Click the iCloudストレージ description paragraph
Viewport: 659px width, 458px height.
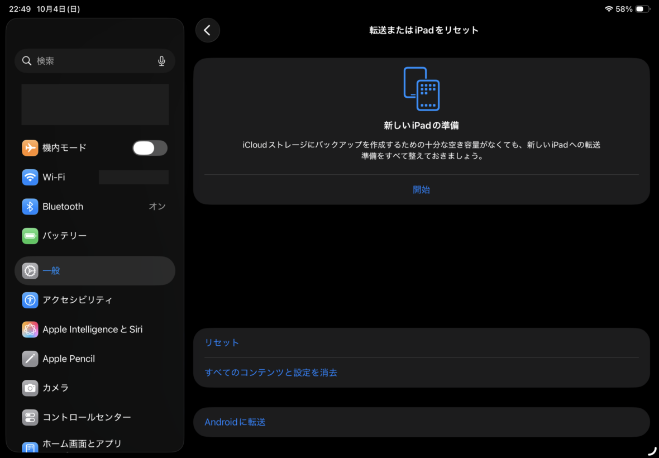coord(422,150)
